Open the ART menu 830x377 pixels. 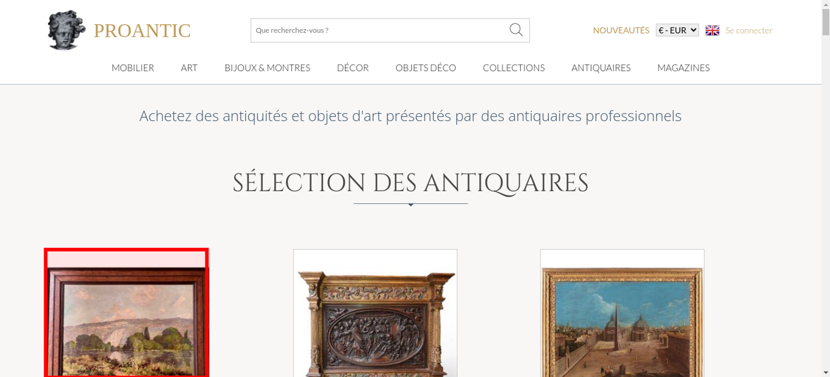[x=189, y=68]
